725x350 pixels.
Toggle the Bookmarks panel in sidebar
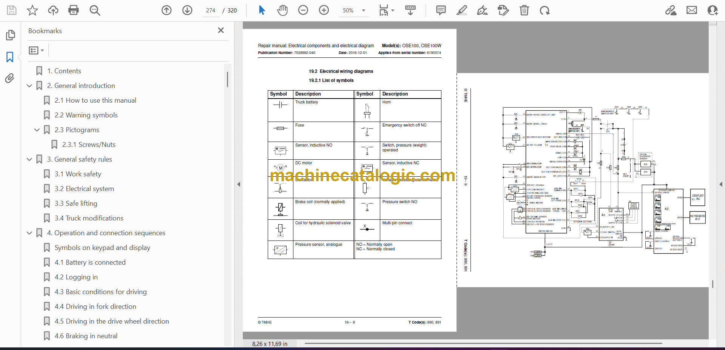10,57
